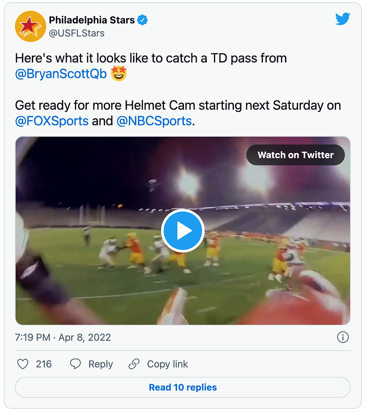367x412 pixels.
Task: Click the speech bubble reply icon
Action: pyautogui.click(x=76, y=364)
